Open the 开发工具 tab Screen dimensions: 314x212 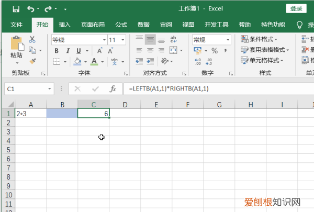pos(217,25)
